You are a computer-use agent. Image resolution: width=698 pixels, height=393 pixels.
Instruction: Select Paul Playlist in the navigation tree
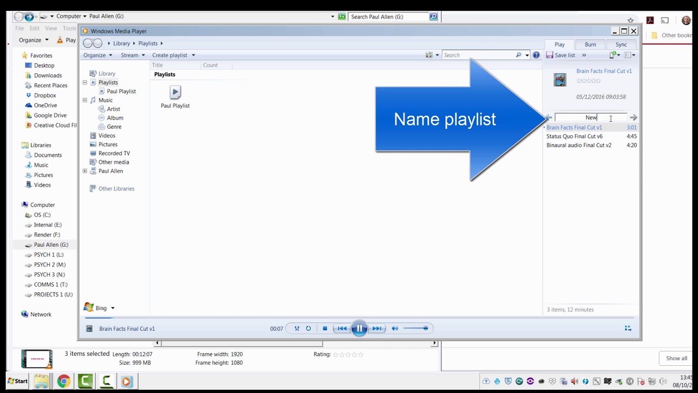coord(121,91)
